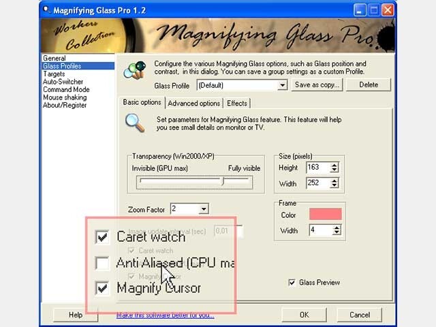The height and width of the screenshot is (327, 436).
Task: Switch to the Advanced options tab
Action: click(x=193, y=104)
